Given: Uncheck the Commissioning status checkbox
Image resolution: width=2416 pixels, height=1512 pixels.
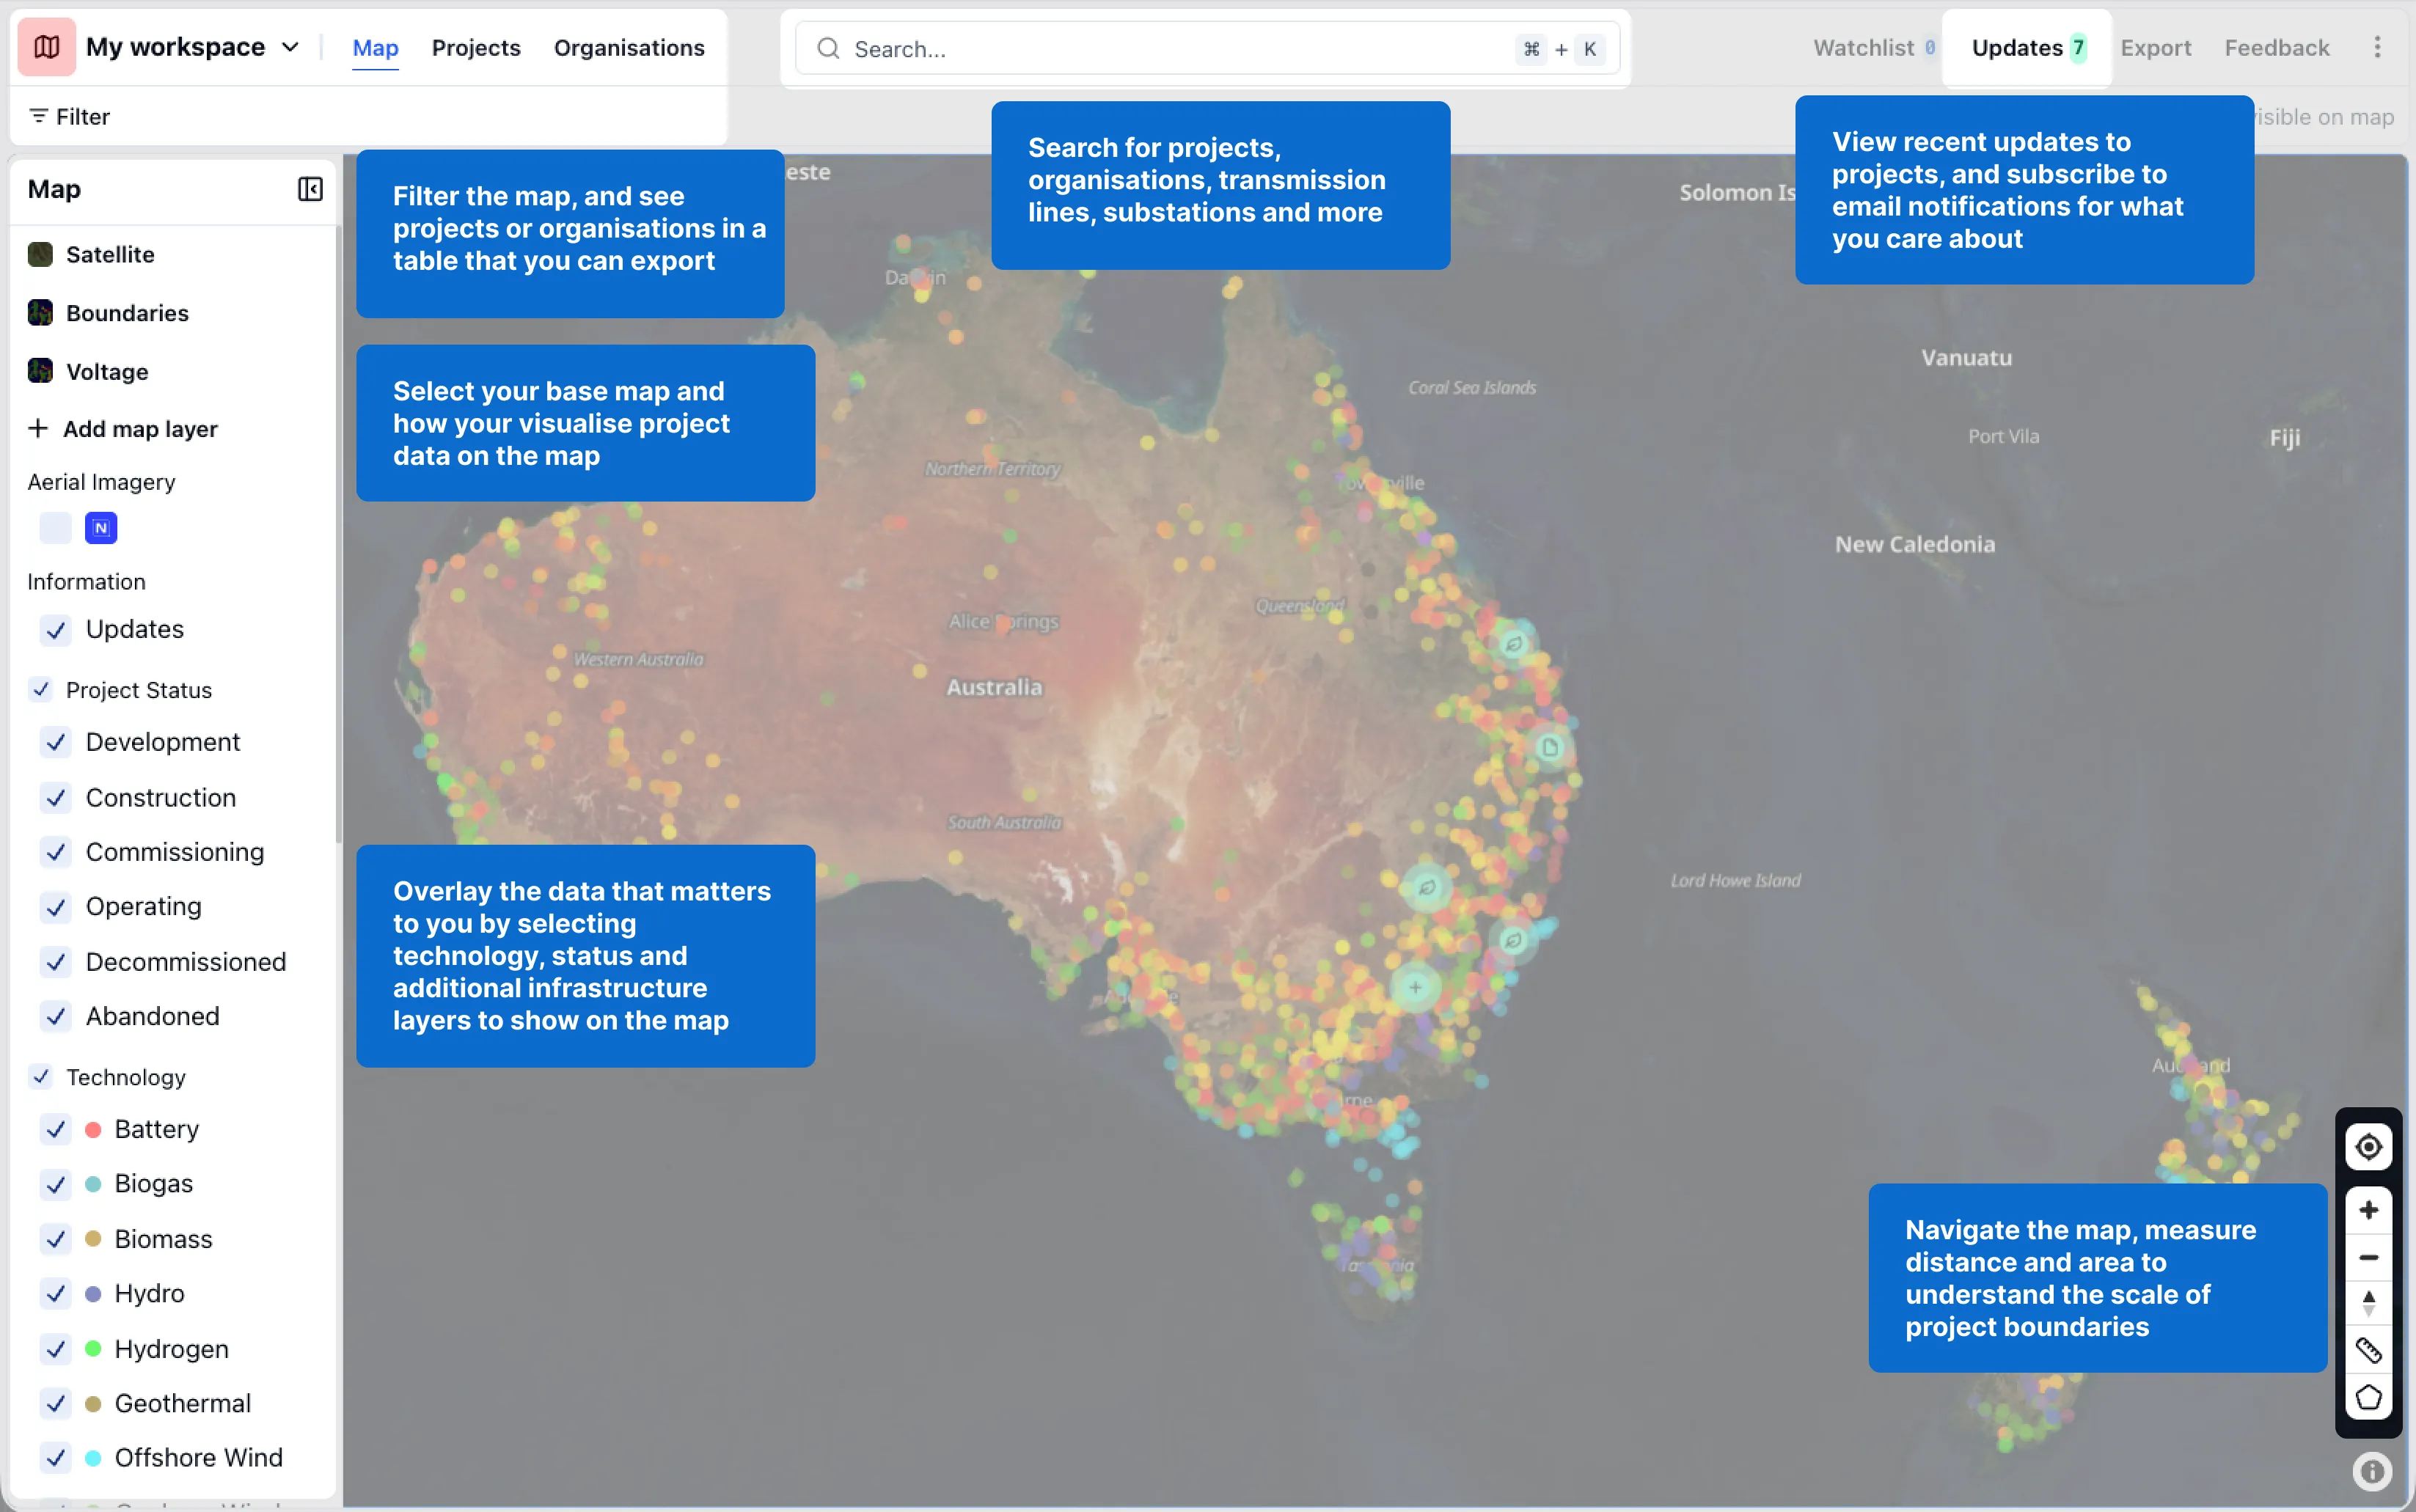Looking at the screenshot, I should (x=56, y=852).
